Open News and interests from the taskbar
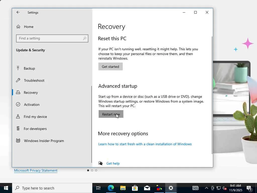 [195, 188]
